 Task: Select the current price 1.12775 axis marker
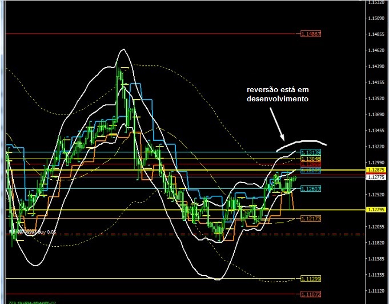coord(376,177)
